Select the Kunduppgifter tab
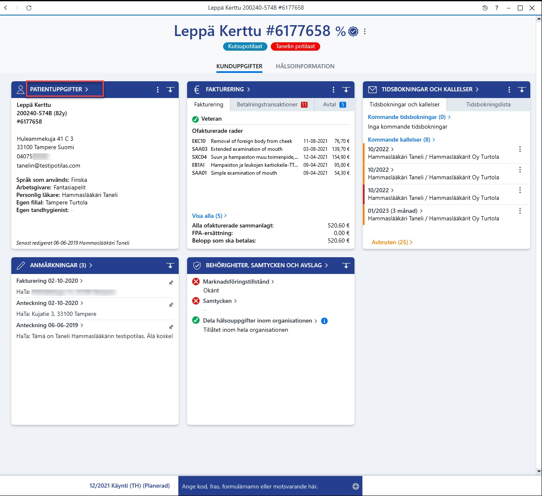The height and width of the screenshot is (496, 542). [x=239, y=66]
